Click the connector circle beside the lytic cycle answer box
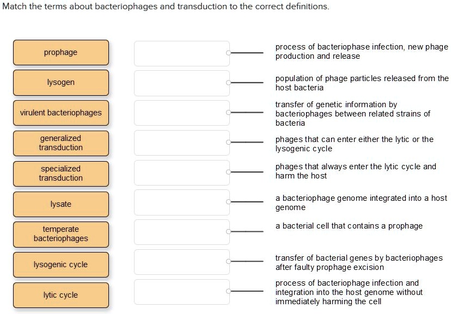 229,292
